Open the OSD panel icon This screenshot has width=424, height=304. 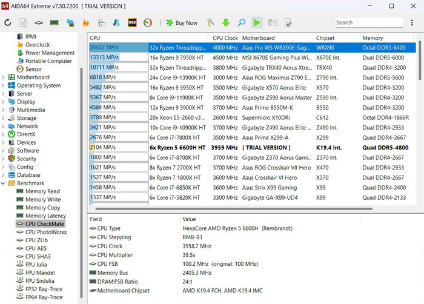tap(132, 23)
